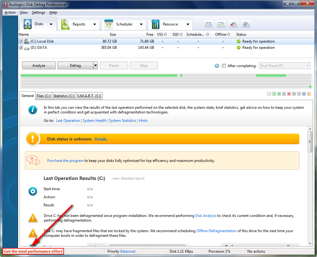Click the green check status icon for D:
Image resolution: width=317 pixels, height=257 pixels.
239,48
